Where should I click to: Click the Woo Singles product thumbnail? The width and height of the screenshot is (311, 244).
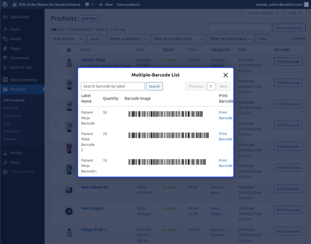coord(69,211)
